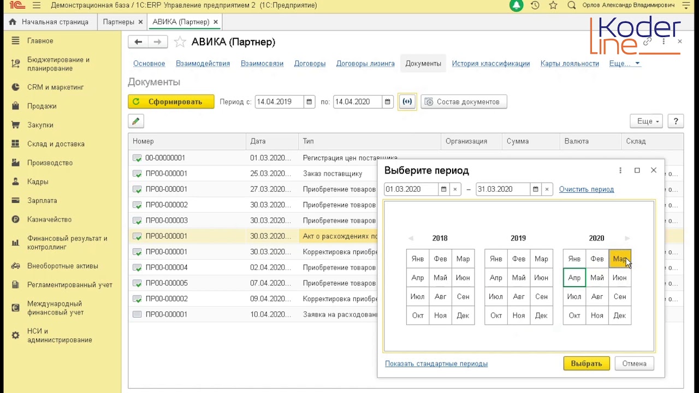Maximize the Выберите период dialog

coord(637,170)
